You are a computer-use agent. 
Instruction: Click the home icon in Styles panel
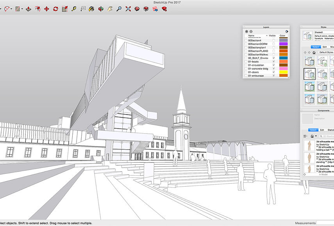coord(314,53)
